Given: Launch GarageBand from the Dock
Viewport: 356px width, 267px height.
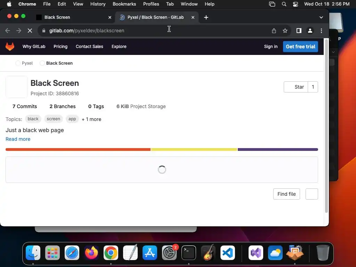Looking at the screenshot, I should pos(208,252).
